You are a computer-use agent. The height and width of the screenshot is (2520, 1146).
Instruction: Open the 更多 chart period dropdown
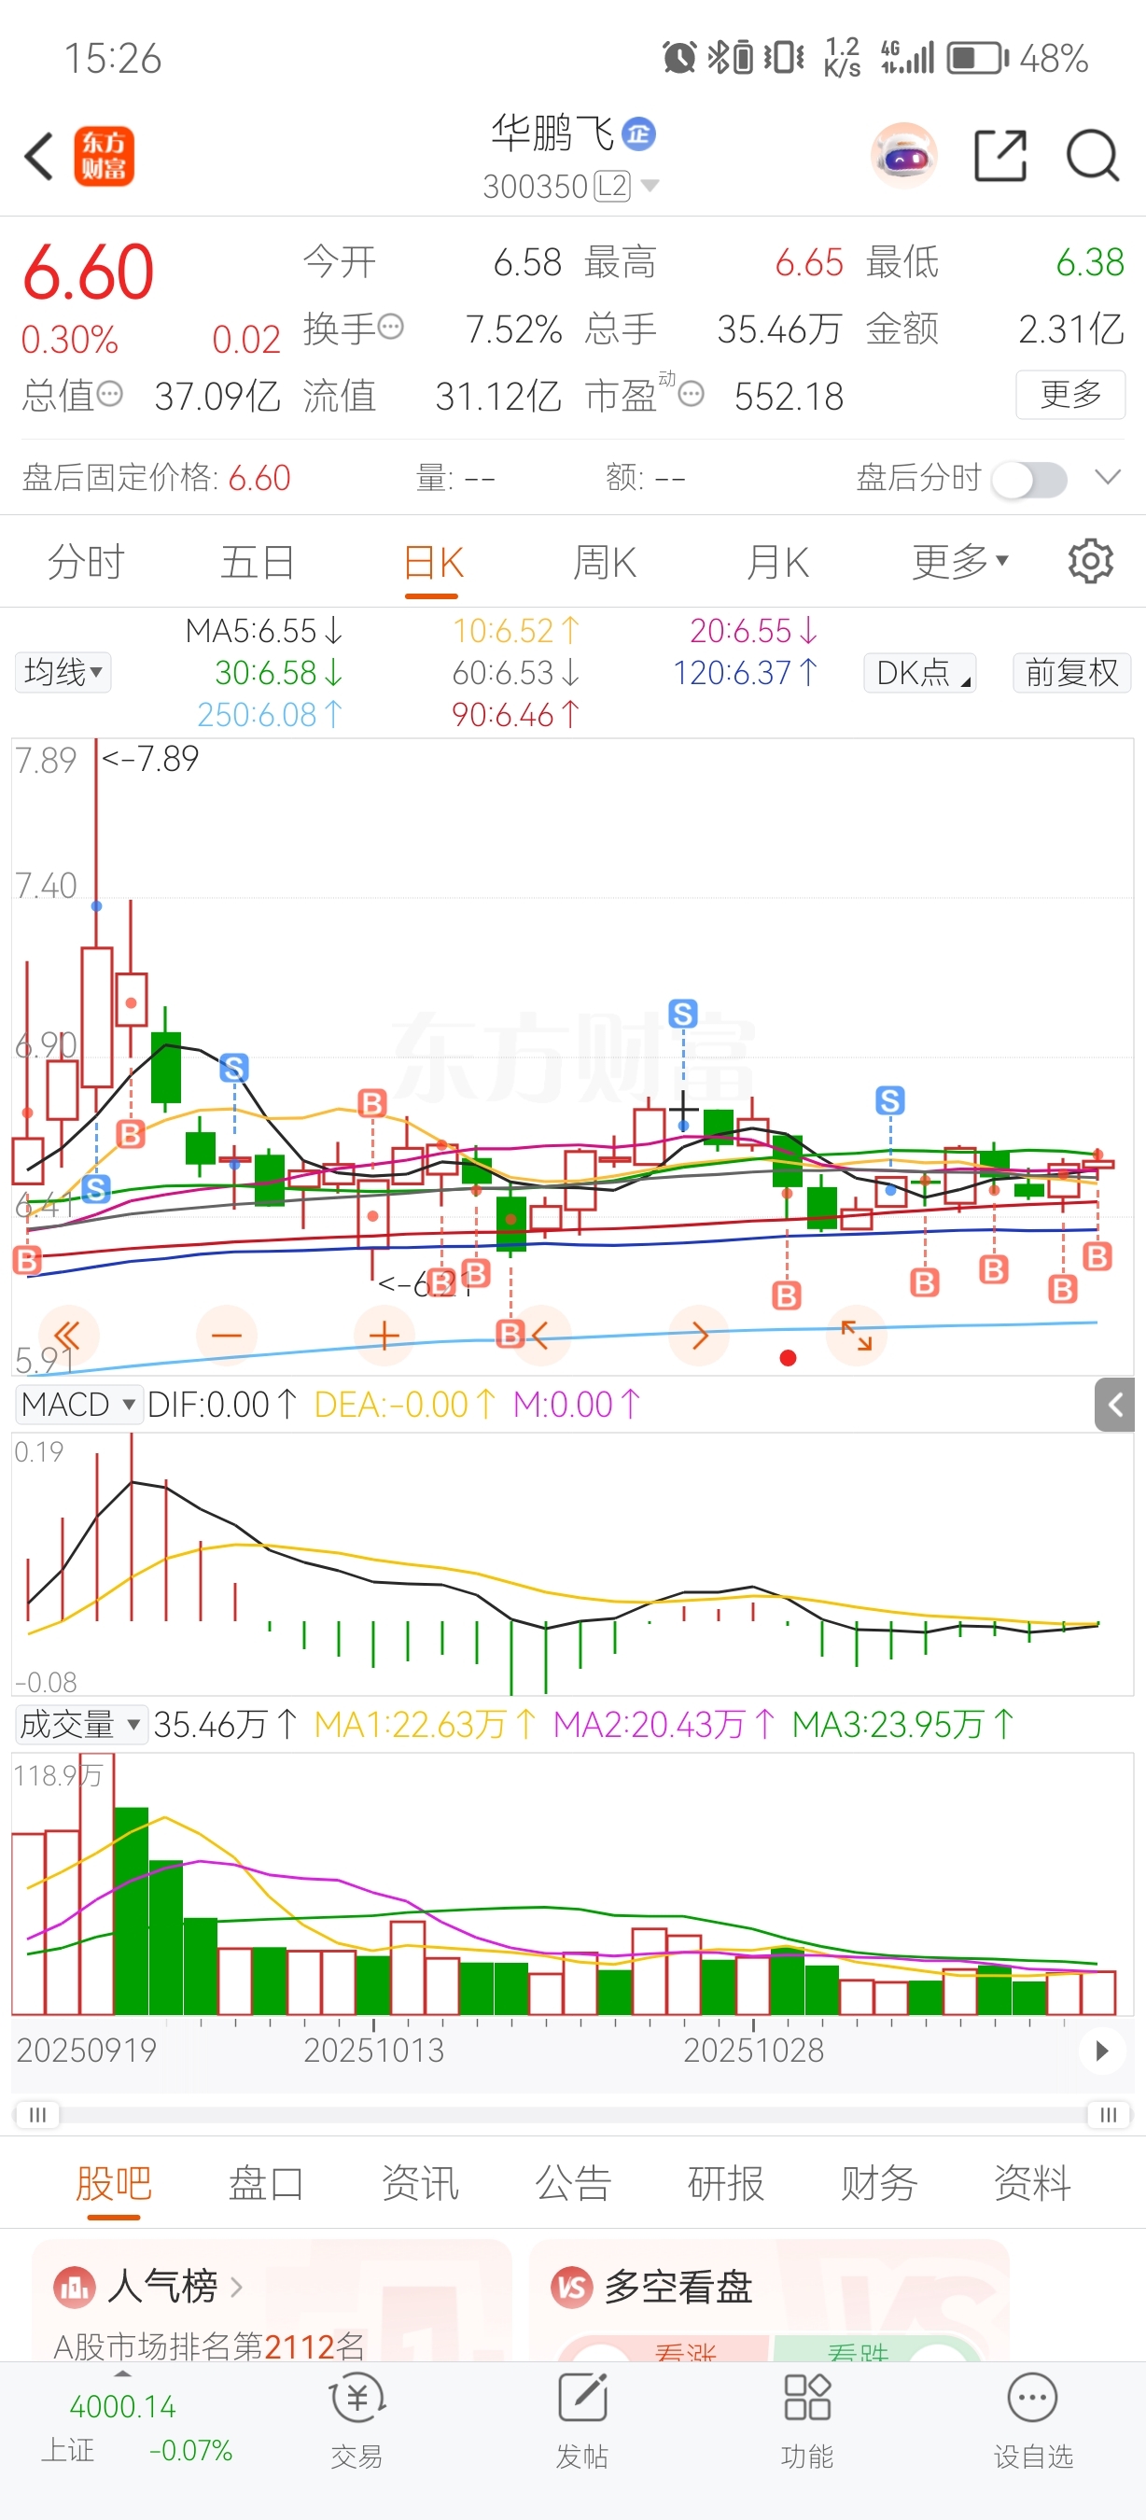tap(959, 562)
